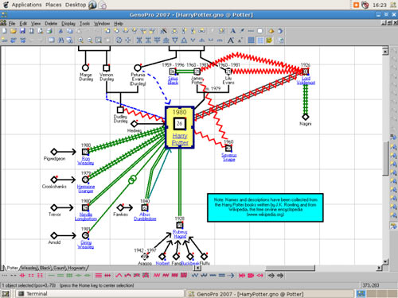Click the white rounded rectangle shape tool

coord(259,31)
